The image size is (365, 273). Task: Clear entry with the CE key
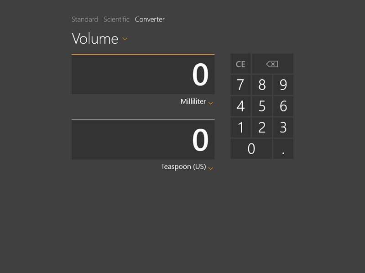[x=240, y=64]
